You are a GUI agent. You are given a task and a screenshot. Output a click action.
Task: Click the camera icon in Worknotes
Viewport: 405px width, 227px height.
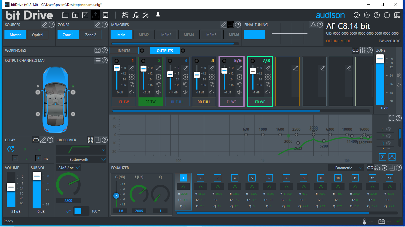click(98, 51)
